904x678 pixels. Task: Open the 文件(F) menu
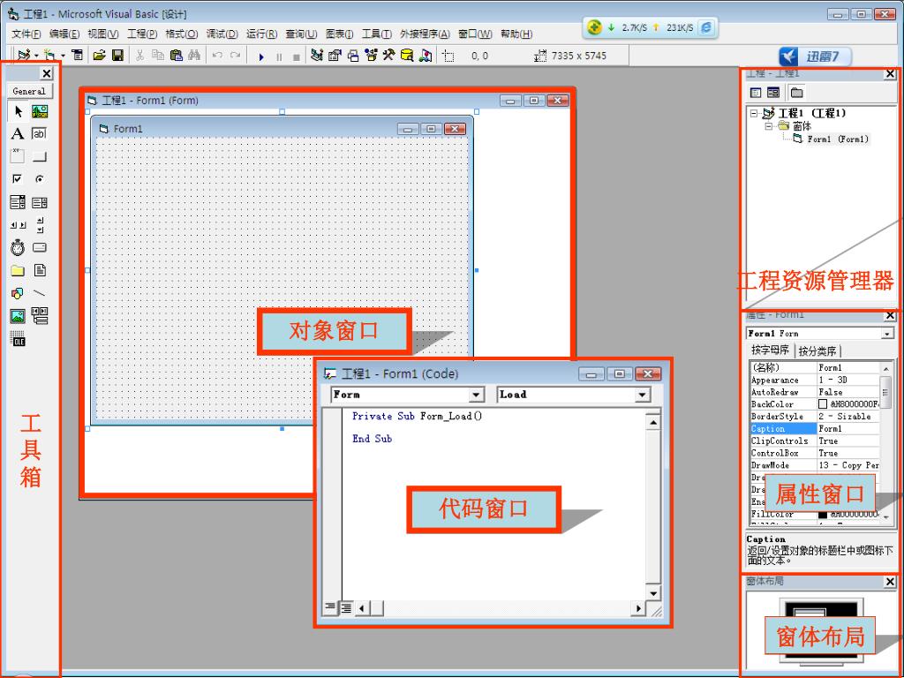tap(26, 34)
